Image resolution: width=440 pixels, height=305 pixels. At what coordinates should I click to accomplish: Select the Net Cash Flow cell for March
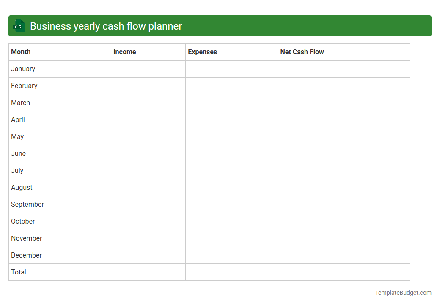tap(344, 103)
